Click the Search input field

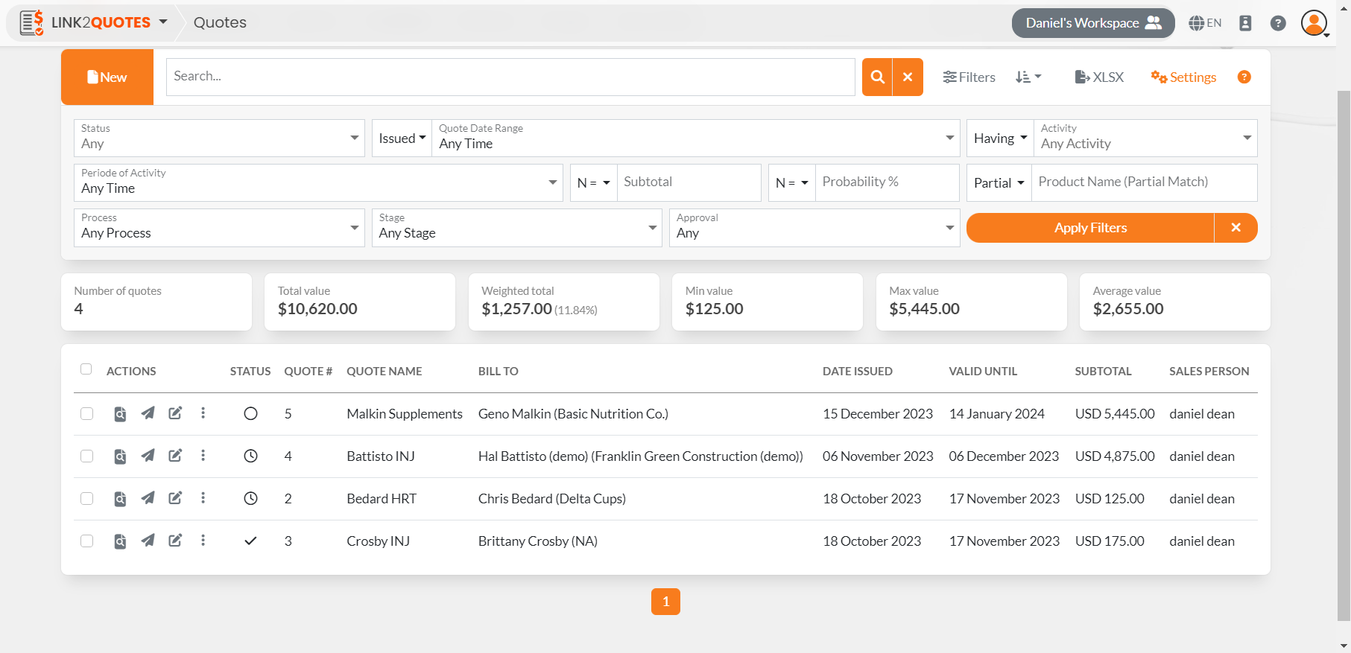[510, 77]
